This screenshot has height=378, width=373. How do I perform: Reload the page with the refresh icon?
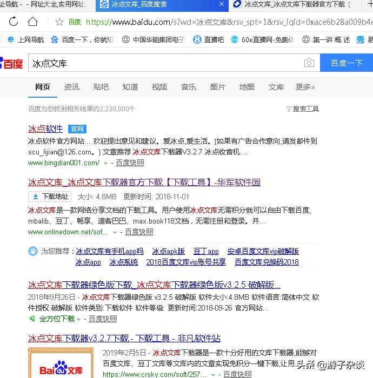pos(14,22)
